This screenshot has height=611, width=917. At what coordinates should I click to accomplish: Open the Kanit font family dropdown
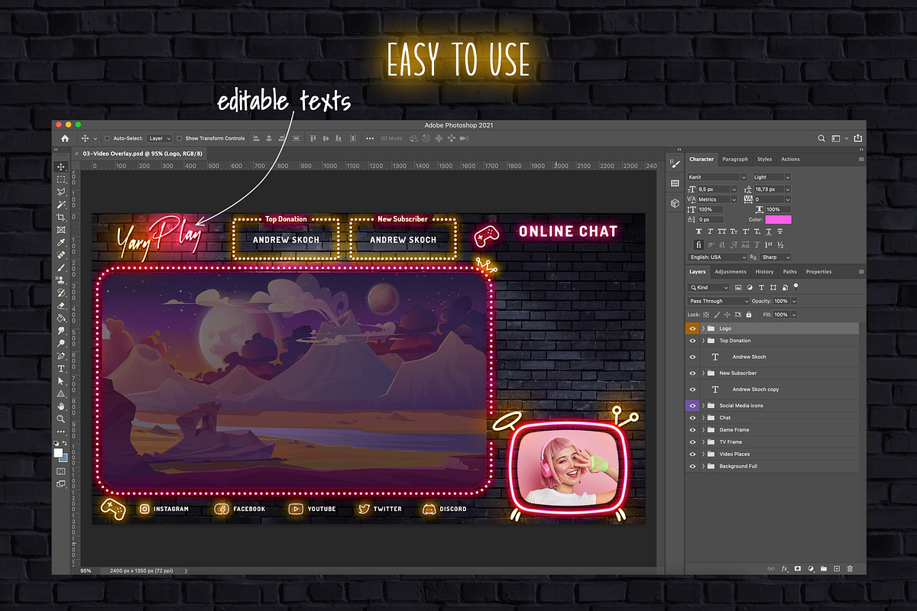717,177
